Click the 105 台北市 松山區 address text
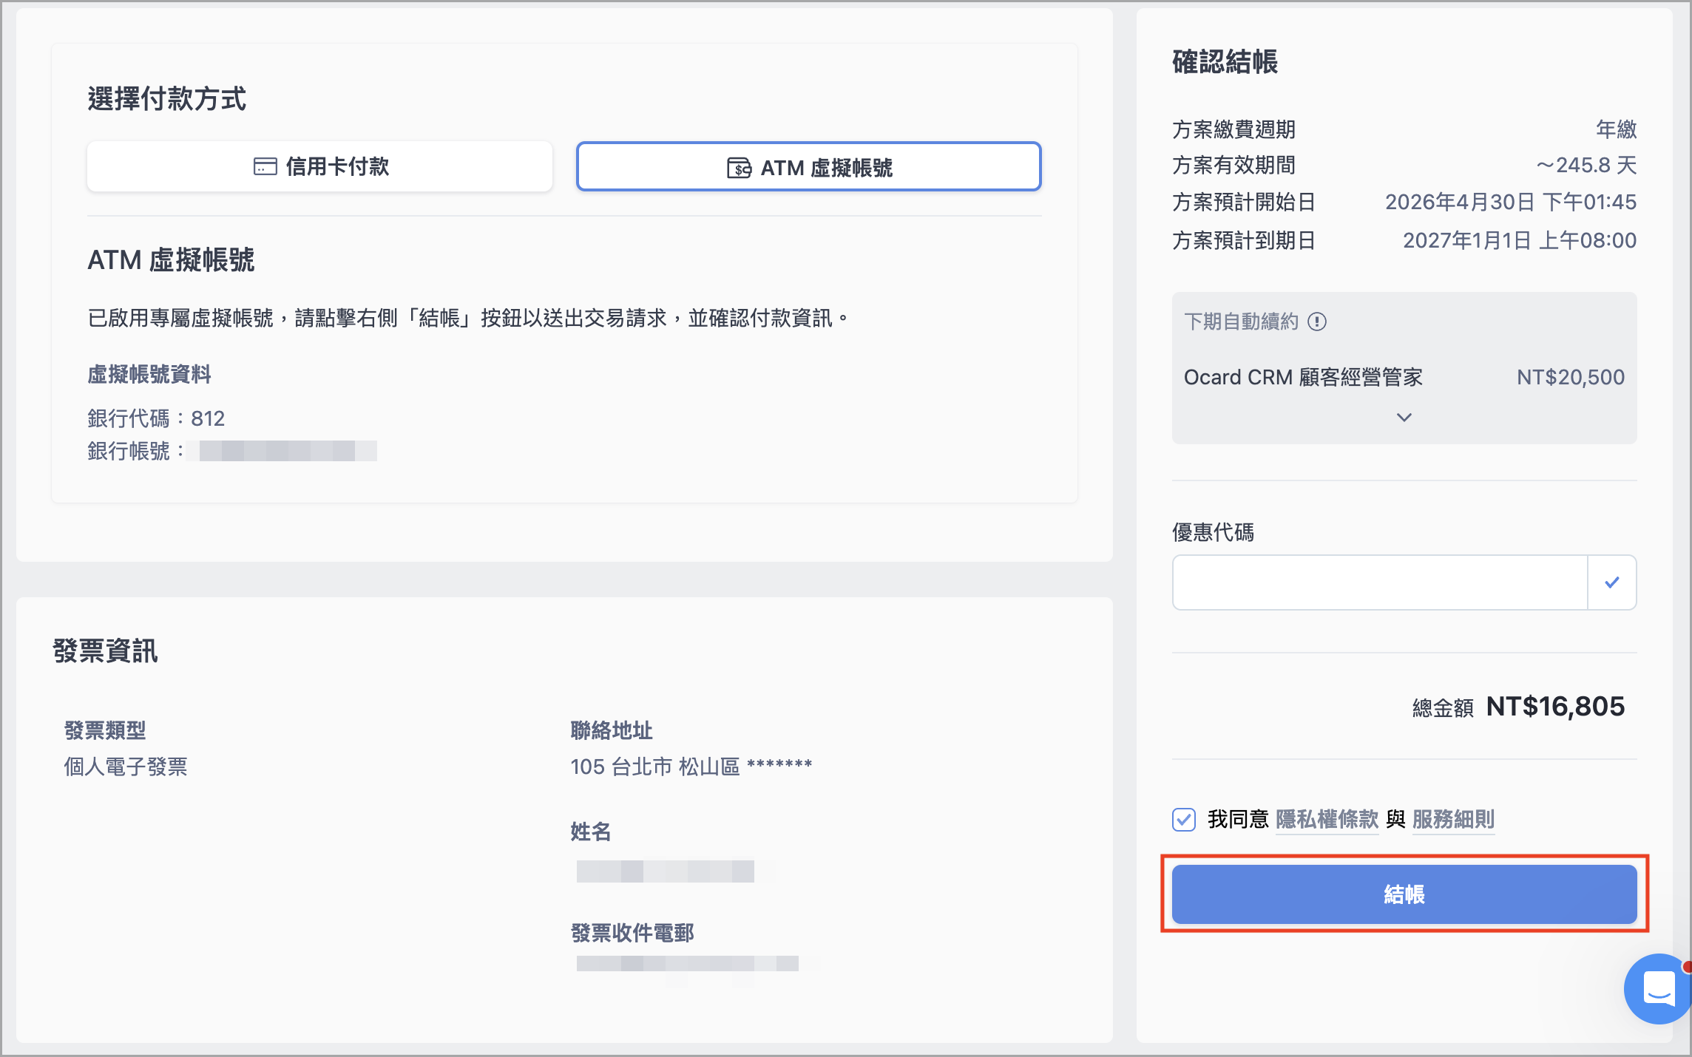The width and height of the screenshot is (1692, 1057). (691, 767)
